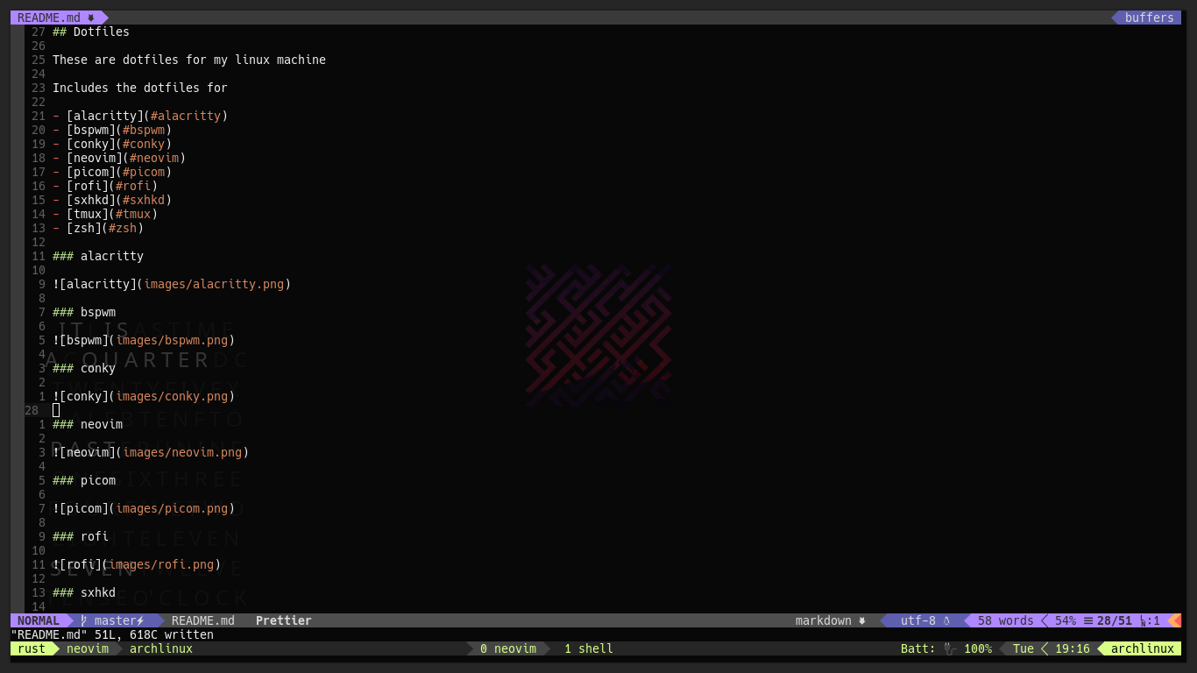This screenshot has width=1197, height=673.
Task: Click line number 28 in the gutter
Action: coord(32,410)
